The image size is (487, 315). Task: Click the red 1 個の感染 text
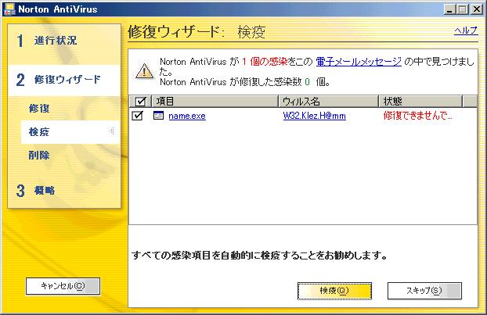(x=265, y=62)
